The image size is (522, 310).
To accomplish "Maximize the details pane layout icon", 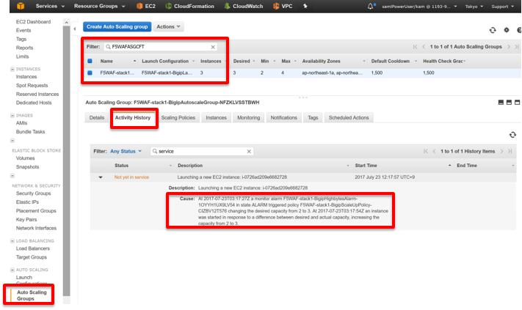I will click(517, 103).
